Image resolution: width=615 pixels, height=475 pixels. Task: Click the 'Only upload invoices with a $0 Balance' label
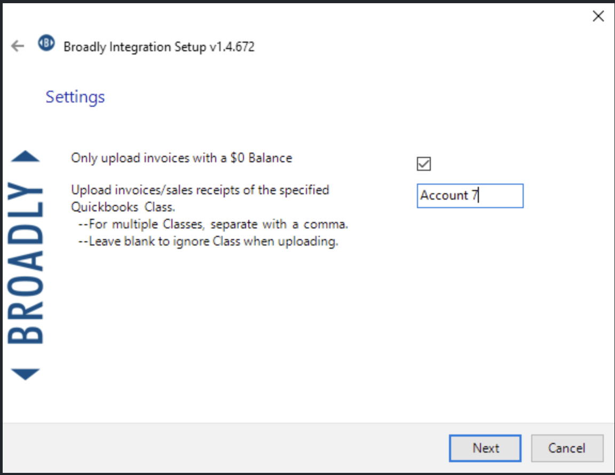click(x=182, y=157)
